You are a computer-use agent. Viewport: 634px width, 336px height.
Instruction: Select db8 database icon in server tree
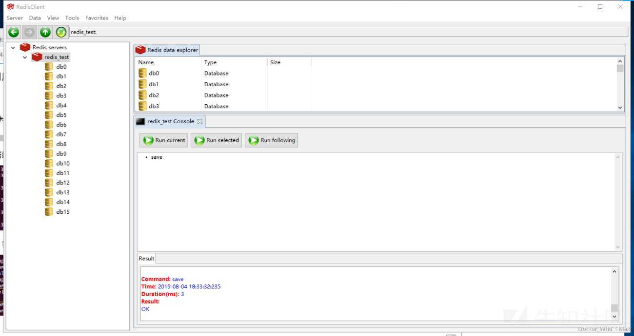49,144
